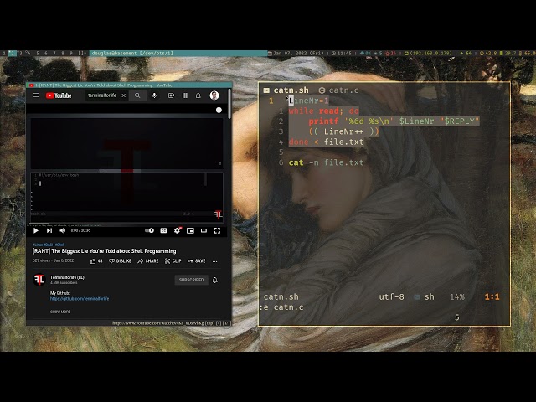
Task: Click the ':e catn.c' command line
Action: click(281, 307)
